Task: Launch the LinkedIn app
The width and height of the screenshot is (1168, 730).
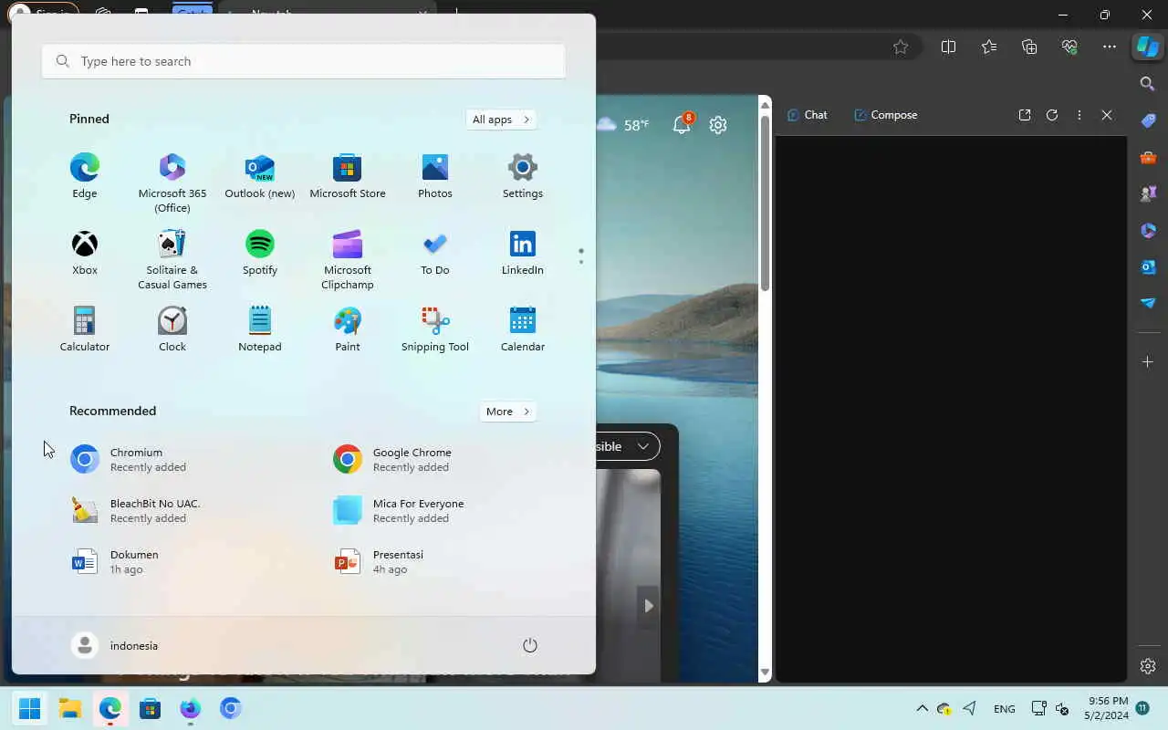Action: tap(523, 253)
